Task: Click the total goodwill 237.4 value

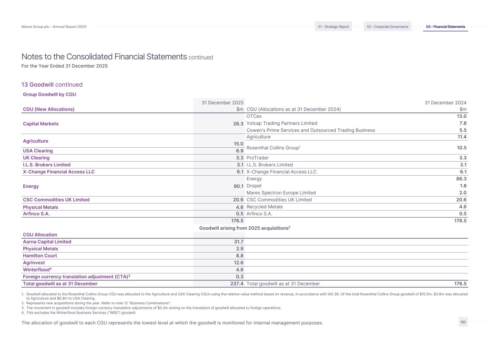Action: (237, 284)
